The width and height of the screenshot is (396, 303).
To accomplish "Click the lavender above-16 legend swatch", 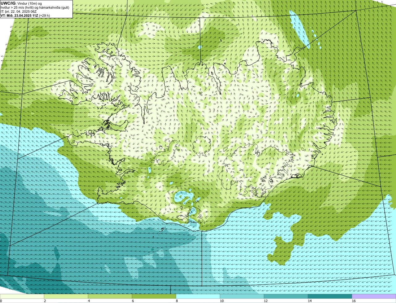I will pyautogui.click(x=374, y=296).
